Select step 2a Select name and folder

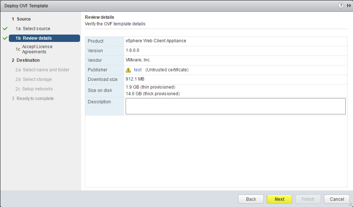42,70
